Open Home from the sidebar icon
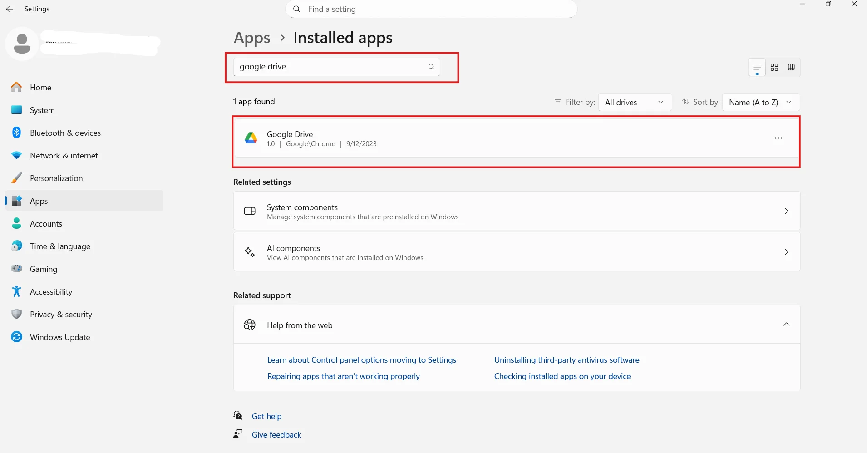The width and height of the screenshot is (867, 453). [16, 87]
